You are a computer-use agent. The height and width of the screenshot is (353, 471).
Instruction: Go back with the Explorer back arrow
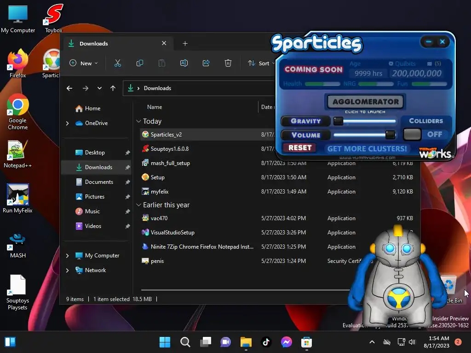pos(69,88)
